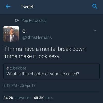103x103 pixels.
Task: Click the You Retweeted label
Action: point(34,20)
